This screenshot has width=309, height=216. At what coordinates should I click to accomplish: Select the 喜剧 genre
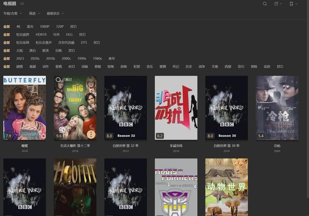tap(32, 67)
